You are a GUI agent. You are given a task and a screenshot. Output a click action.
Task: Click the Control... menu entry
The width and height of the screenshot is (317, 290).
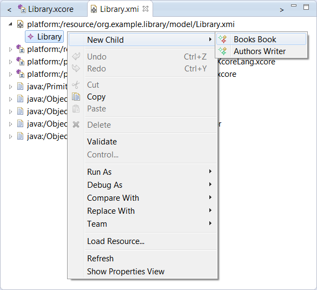(x=142, y=155)
